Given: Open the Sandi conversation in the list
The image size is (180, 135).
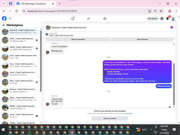Looking at the screenshot, I should click(20, 74).
